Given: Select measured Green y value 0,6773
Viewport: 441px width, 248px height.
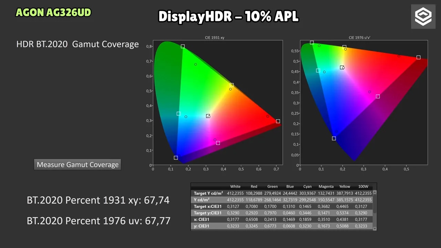Looking at the screenshot, I should pos(273,226).
